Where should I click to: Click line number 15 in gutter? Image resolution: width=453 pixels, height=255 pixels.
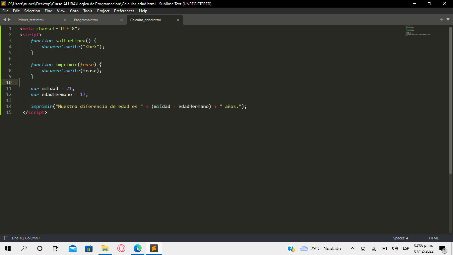(9, 112)
